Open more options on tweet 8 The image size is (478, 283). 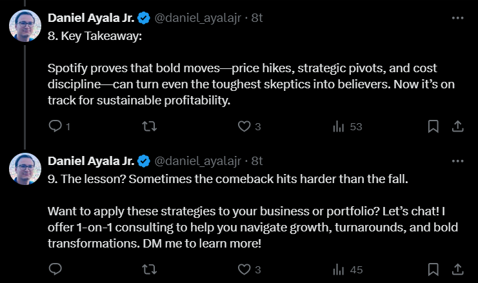[x=457, y=18]
